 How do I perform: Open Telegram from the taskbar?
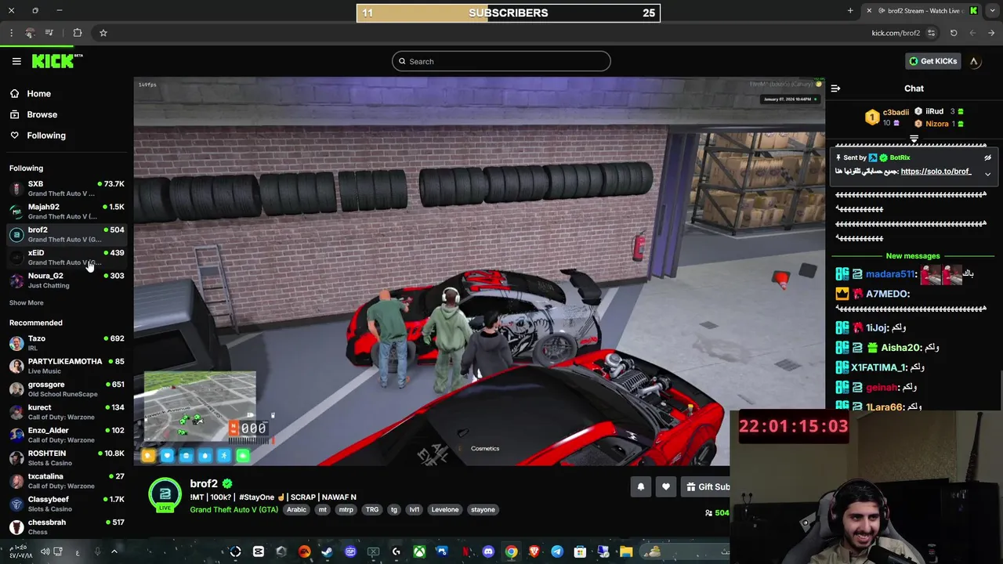point(557,551)
